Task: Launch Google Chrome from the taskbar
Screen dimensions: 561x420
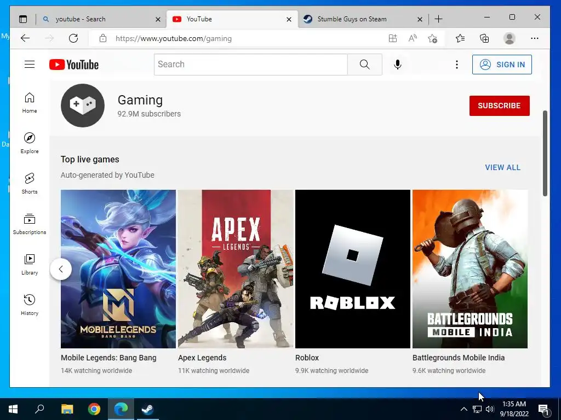Action: tap(94, 409)
